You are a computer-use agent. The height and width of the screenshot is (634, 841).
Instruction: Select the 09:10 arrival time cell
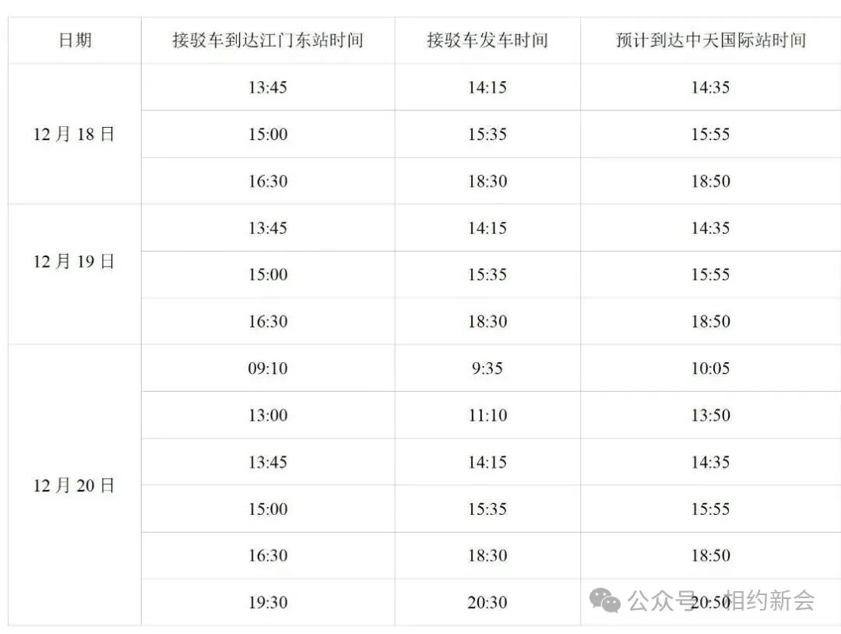(x=268, y=368)
